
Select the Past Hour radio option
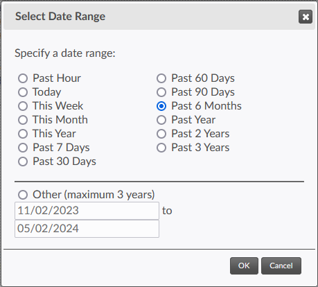[x=23, y=78]
